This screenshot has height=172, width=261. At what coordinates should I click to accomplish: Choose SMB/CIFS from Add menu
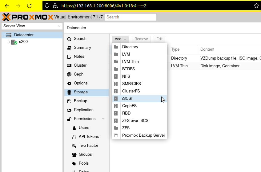pos(139,84)
